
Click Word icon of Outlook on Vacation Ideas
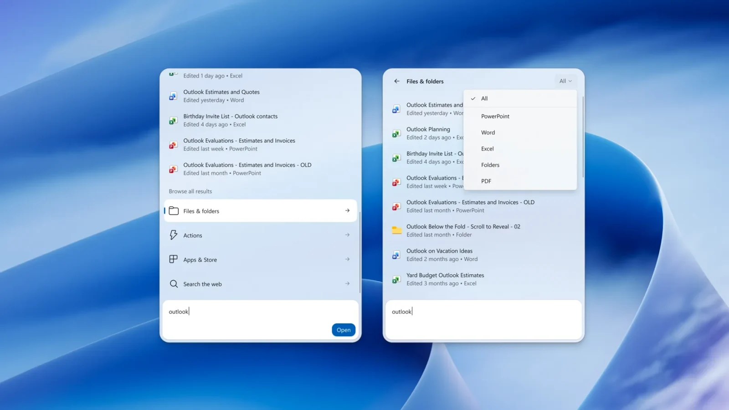click(396, 255)
